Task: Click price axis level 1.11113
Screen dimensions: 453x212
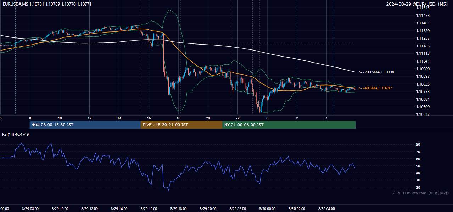Action: coord(423,53)
